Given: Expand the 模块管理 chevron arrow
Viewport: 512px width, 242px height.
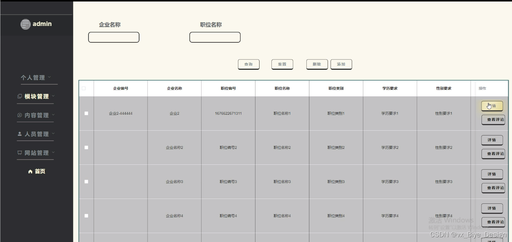Looking at the screenshot, I should click(53, 96).
